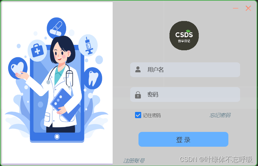Click the CSDS round logo avatar
This screenshot has width=258, height=166.
click(184, 35)
